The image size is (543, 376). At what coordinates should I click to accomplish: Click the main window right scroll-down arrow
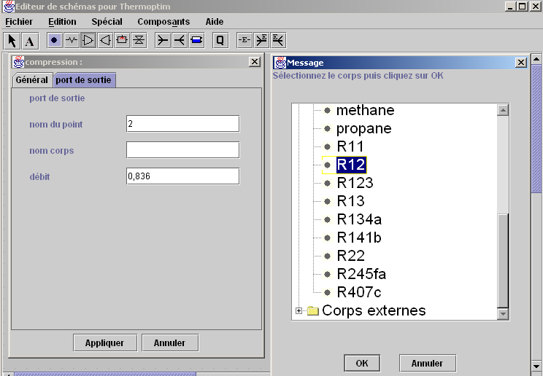pyautogui.click(x=536, y=366)
